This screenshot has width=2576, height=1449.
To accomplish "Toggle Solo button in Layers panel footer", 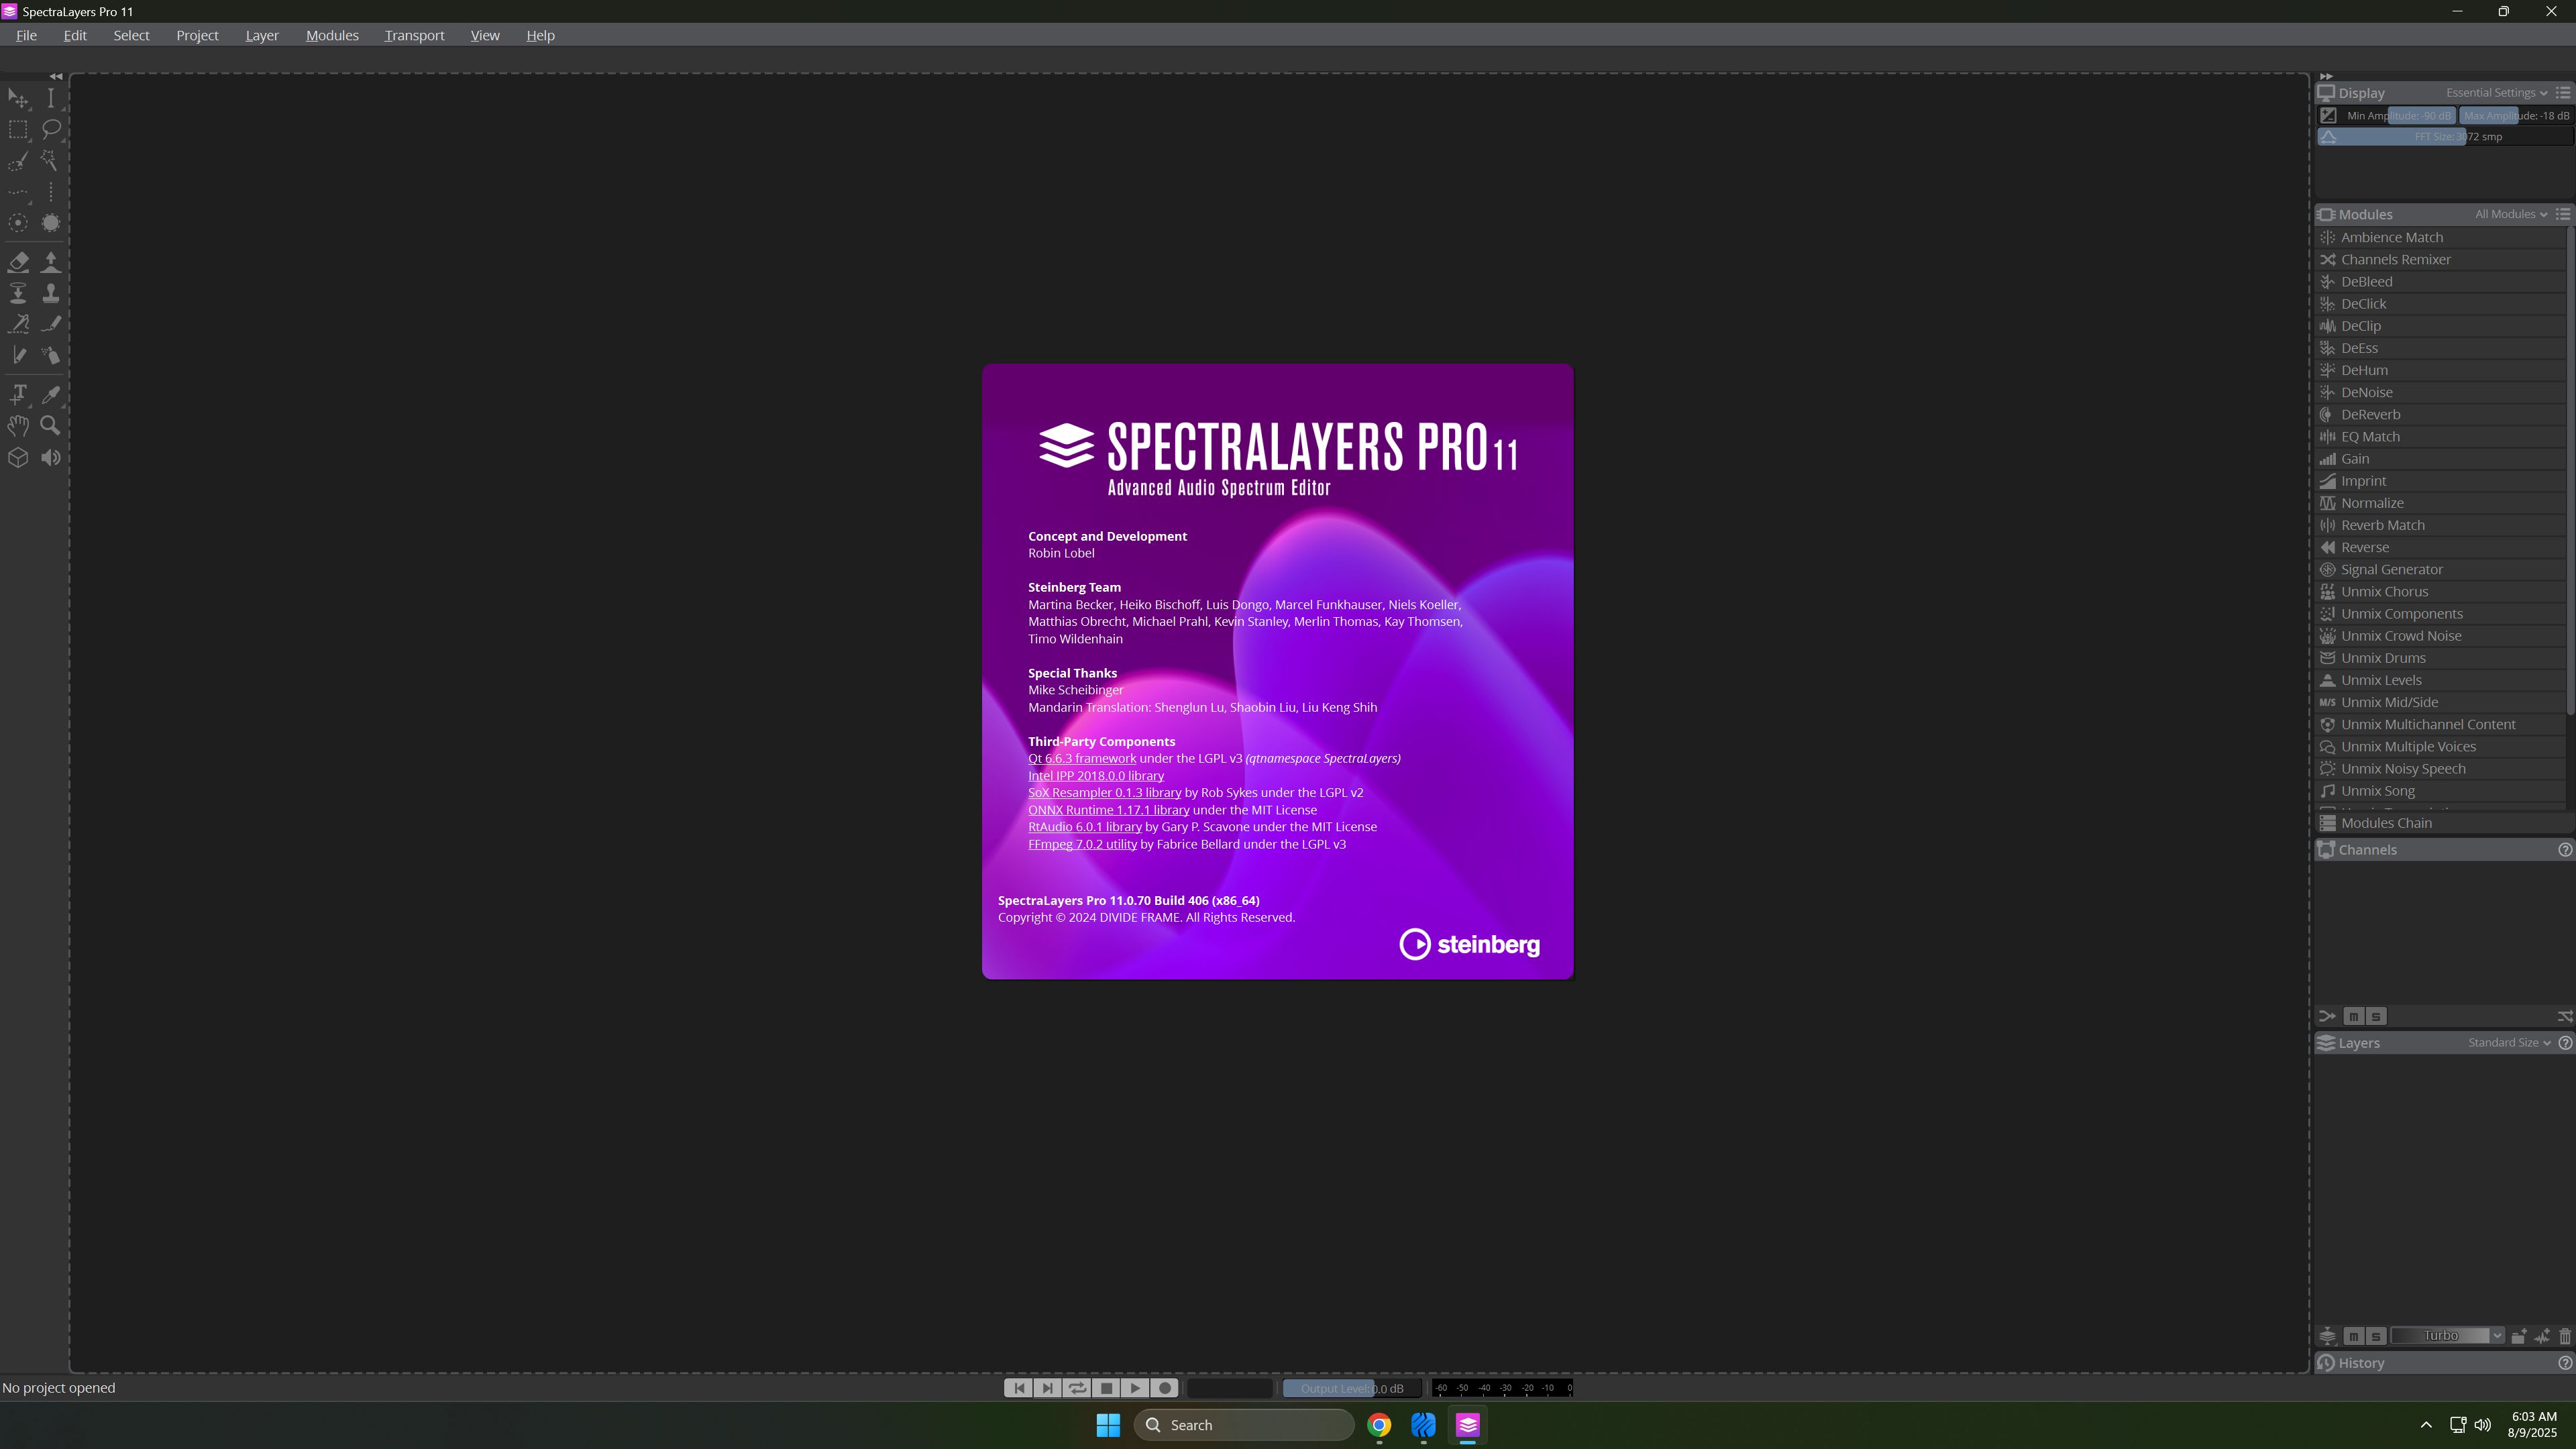I will pos(2376,1336).
